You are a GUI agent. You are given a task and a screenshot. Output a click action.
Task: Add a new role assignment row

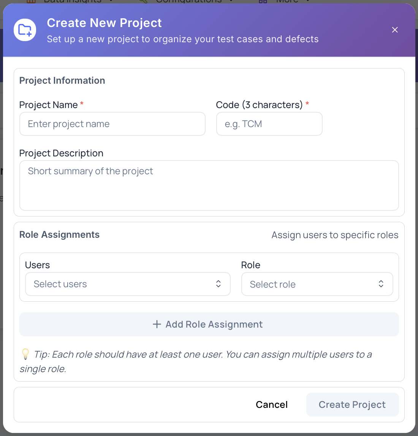coord(209,324)
